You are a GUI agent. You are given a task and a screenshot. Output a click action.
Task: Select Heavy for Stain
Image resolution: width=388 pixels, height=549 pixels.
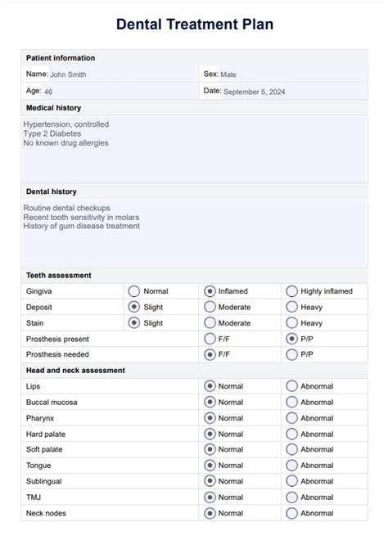click(291, 323)
